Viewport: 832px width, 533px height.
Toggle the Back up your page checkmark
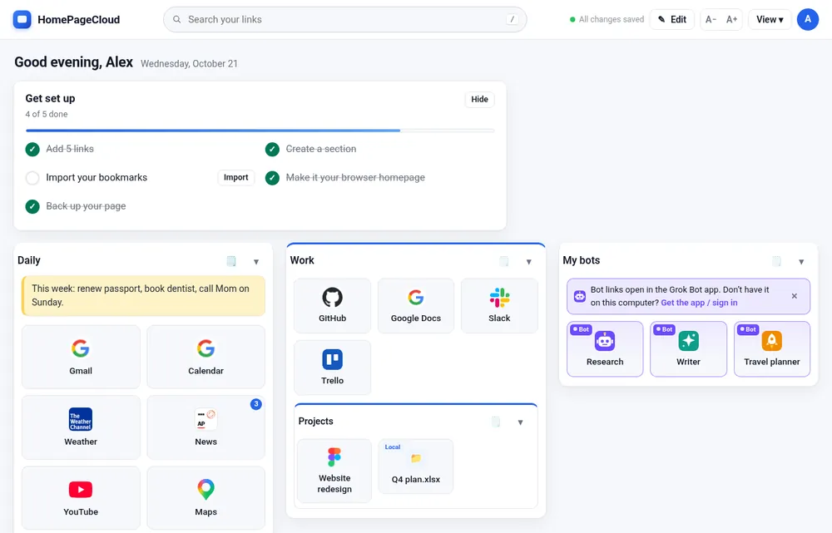point(32,206)
